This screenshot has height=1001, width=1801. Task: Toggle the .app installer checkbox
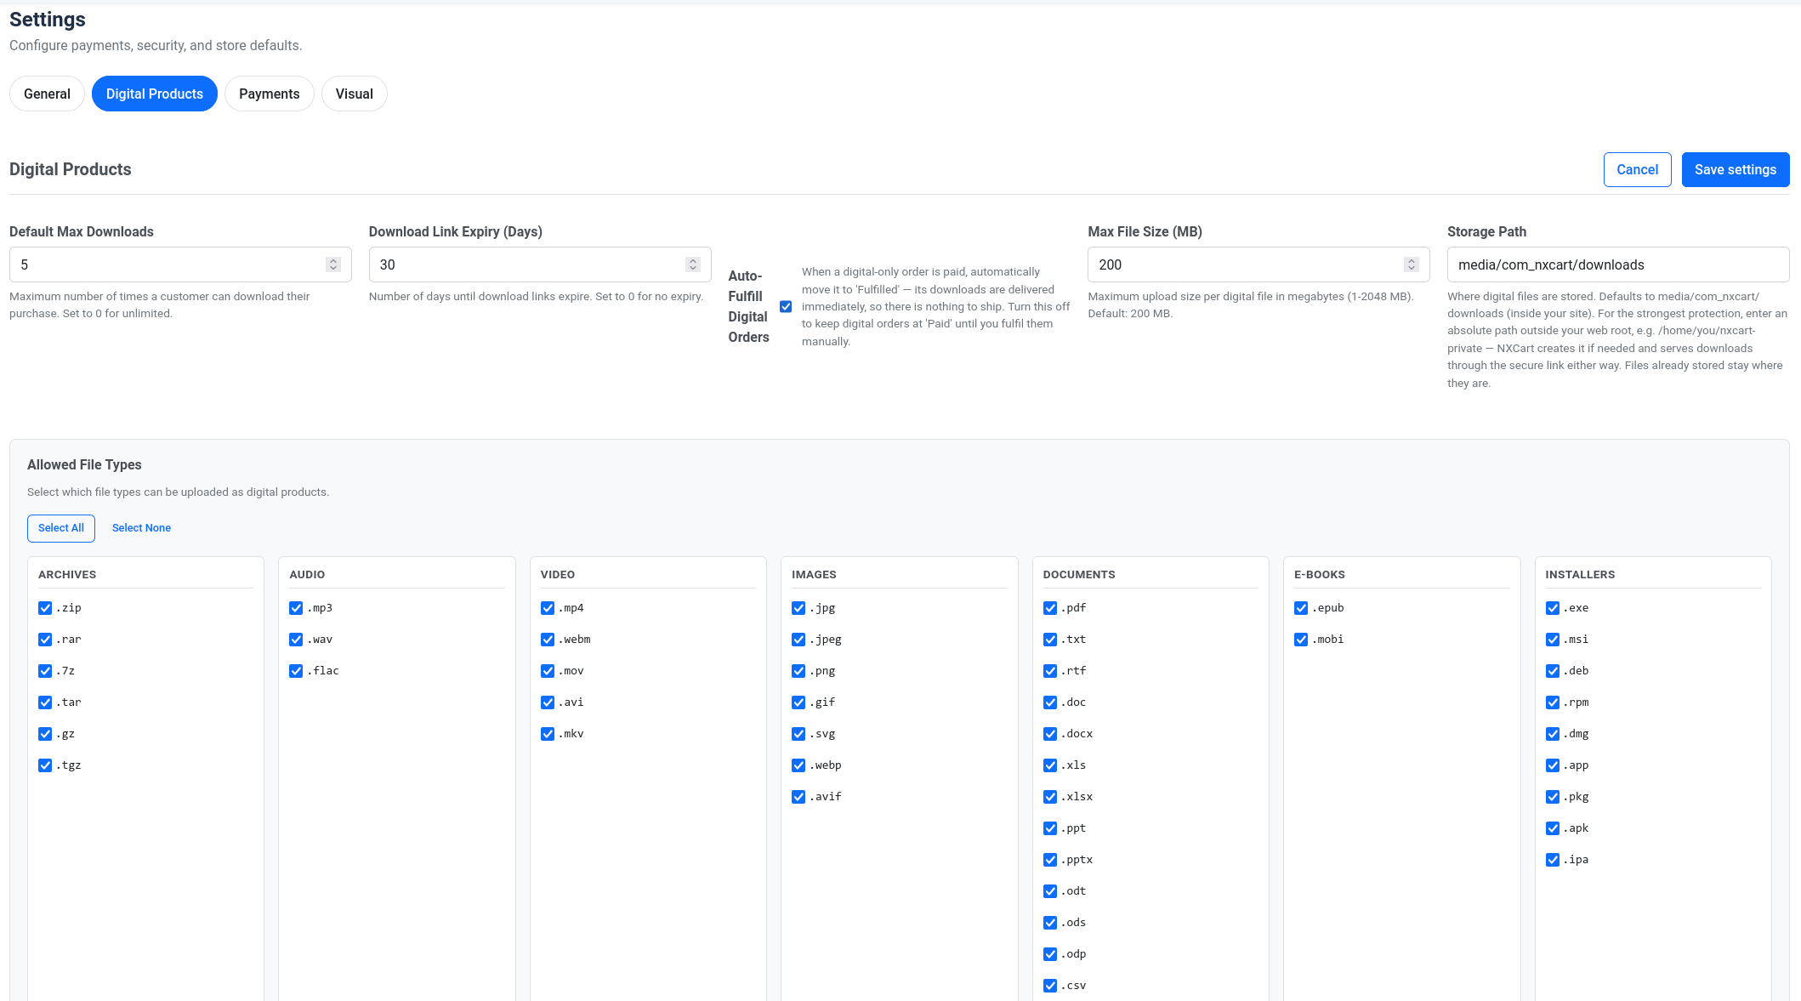1553,765
